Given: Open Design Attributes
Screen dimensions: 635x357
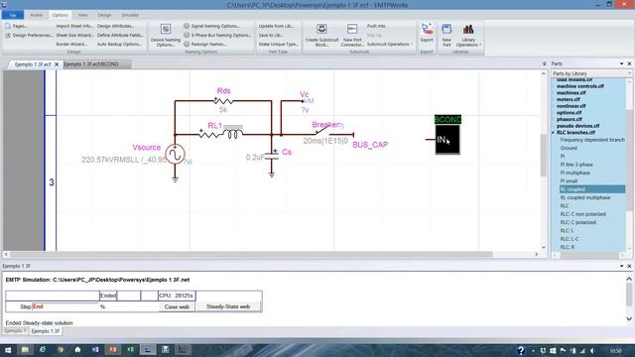Looking at the screenshot, I should coord(115,26).
